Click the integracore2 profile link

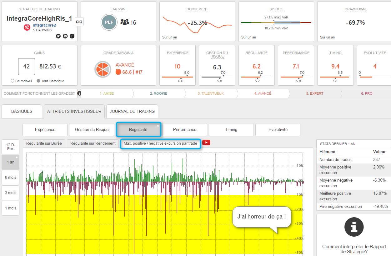[x=44, y=25]
